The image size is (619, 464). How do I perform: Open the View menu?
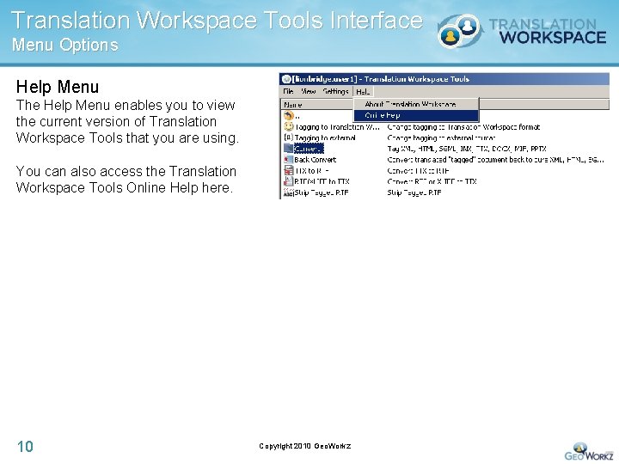pos(309,92)
